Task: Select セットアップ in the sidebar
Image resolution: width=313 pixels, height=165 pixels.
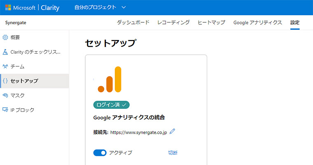Action: (34, 81)
